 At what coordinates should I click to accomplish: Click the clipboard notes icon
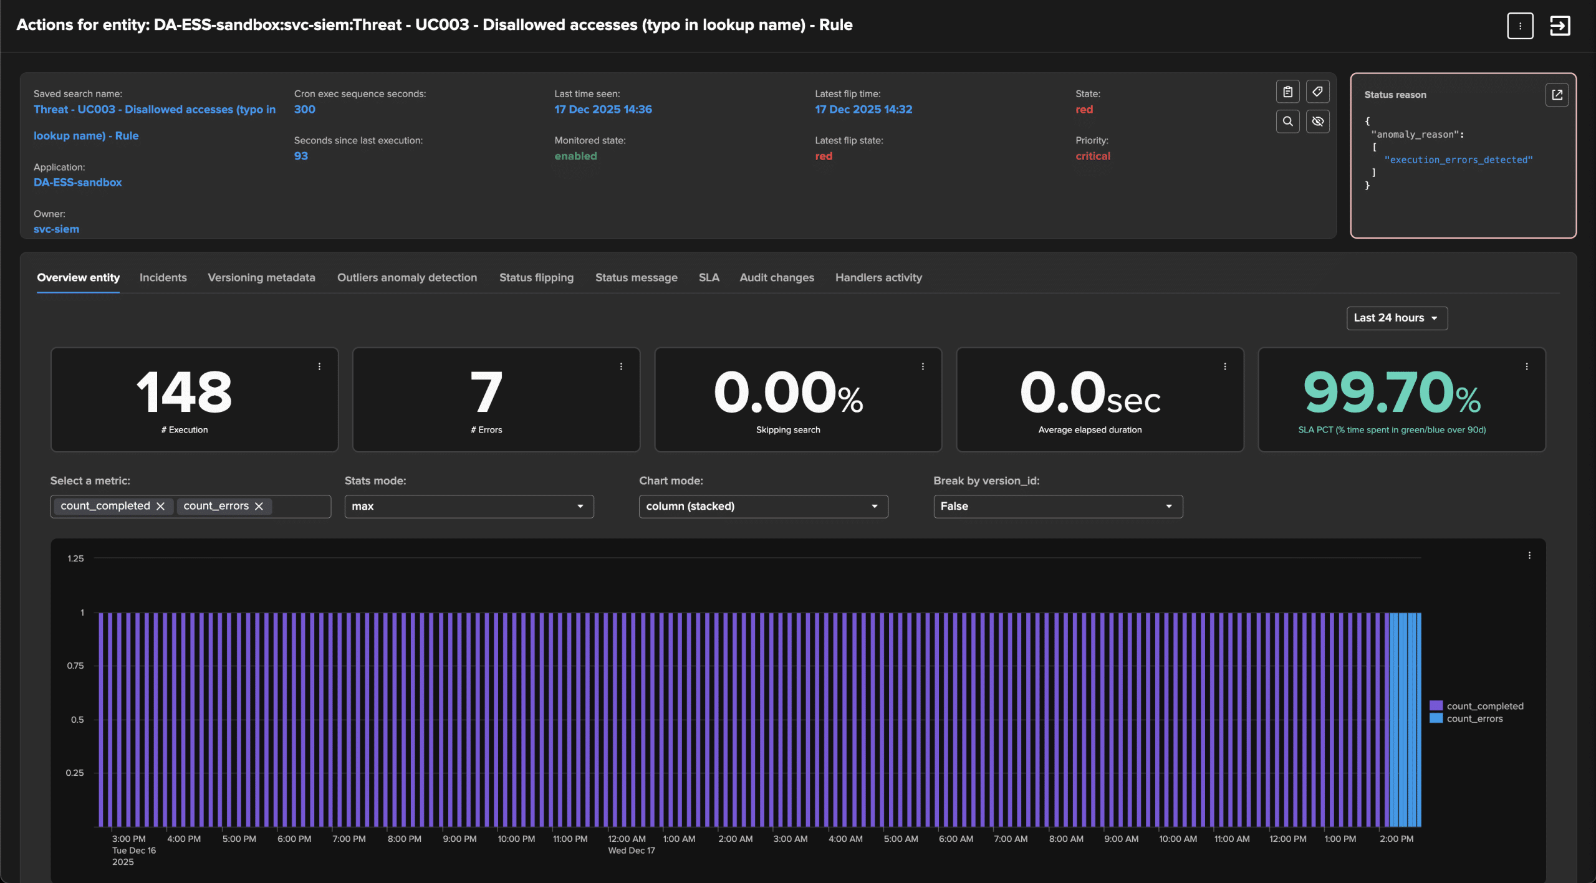click(x=1287, y=92)
